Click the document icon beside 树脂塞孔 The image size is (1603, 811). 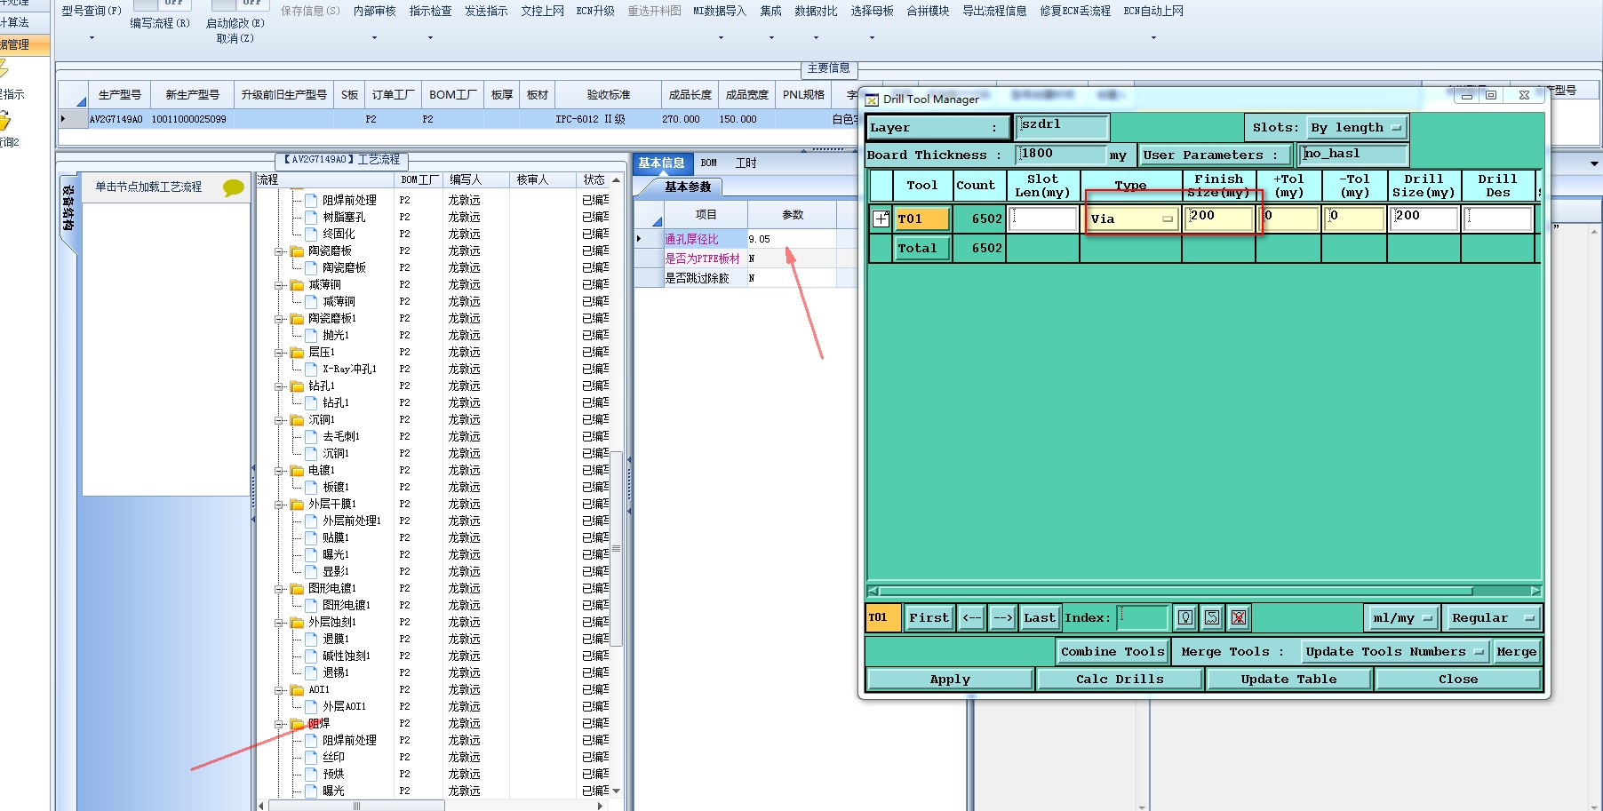311,218
